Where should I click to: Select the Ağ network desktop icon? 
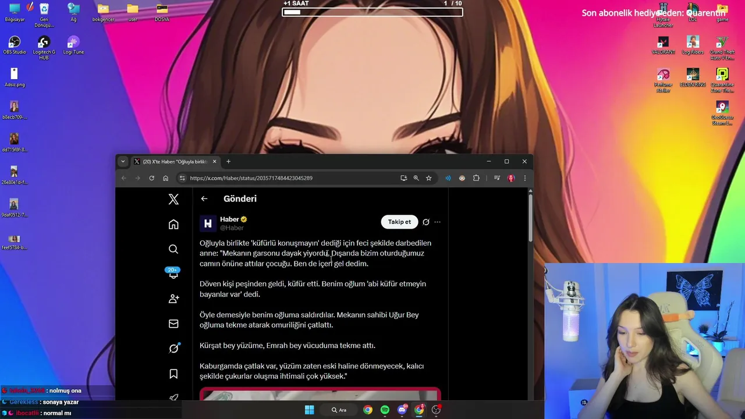(73, 13)
